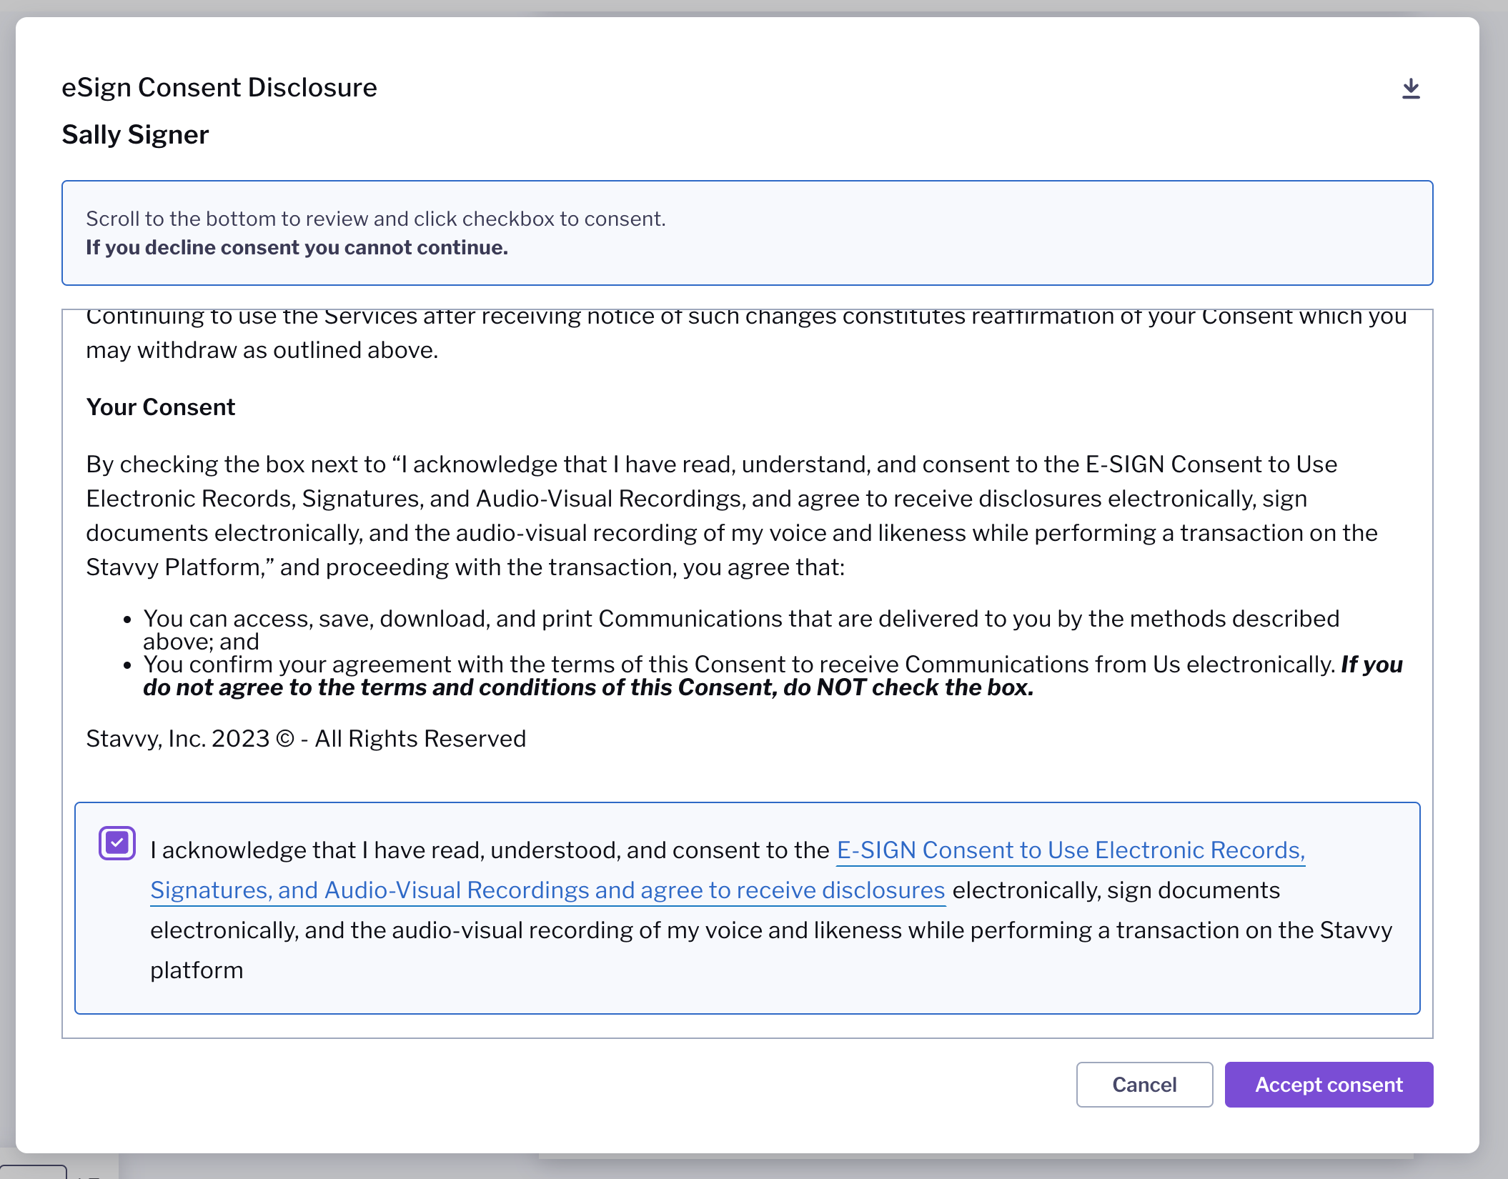The height and width of the screenshot is (1179, 1508).
Task: Click 'I acknowledge that I have read' label text
Action: click(489, 850)
